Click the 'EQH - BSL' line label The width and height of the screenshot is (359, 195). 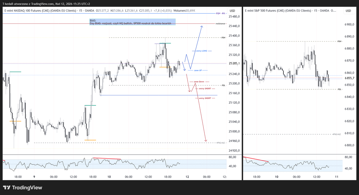pyautogui.click(x=221, y=13)
